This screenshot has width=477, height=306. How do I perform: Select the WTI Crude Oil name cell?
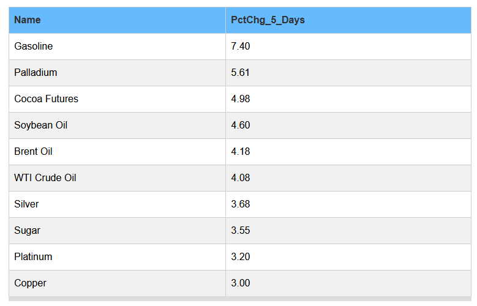click(x=45, y=178)
